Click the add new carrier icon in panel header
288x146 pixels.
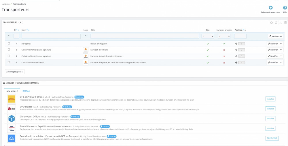tap(272, 23)
